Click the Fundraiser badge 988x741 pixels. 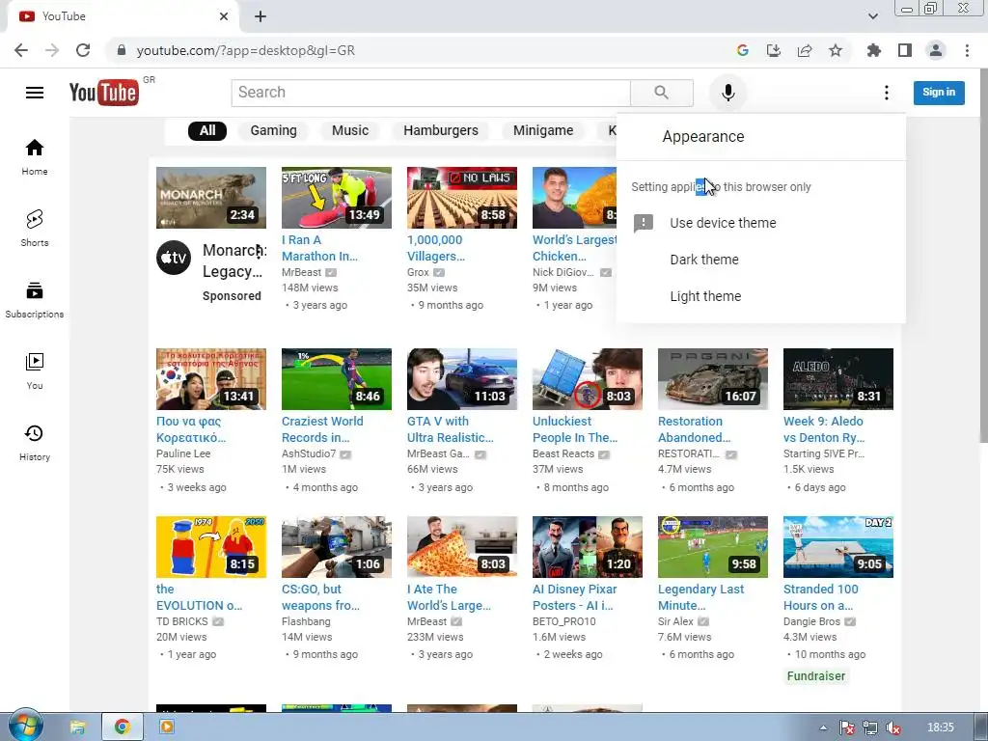[x=816, y=676]
